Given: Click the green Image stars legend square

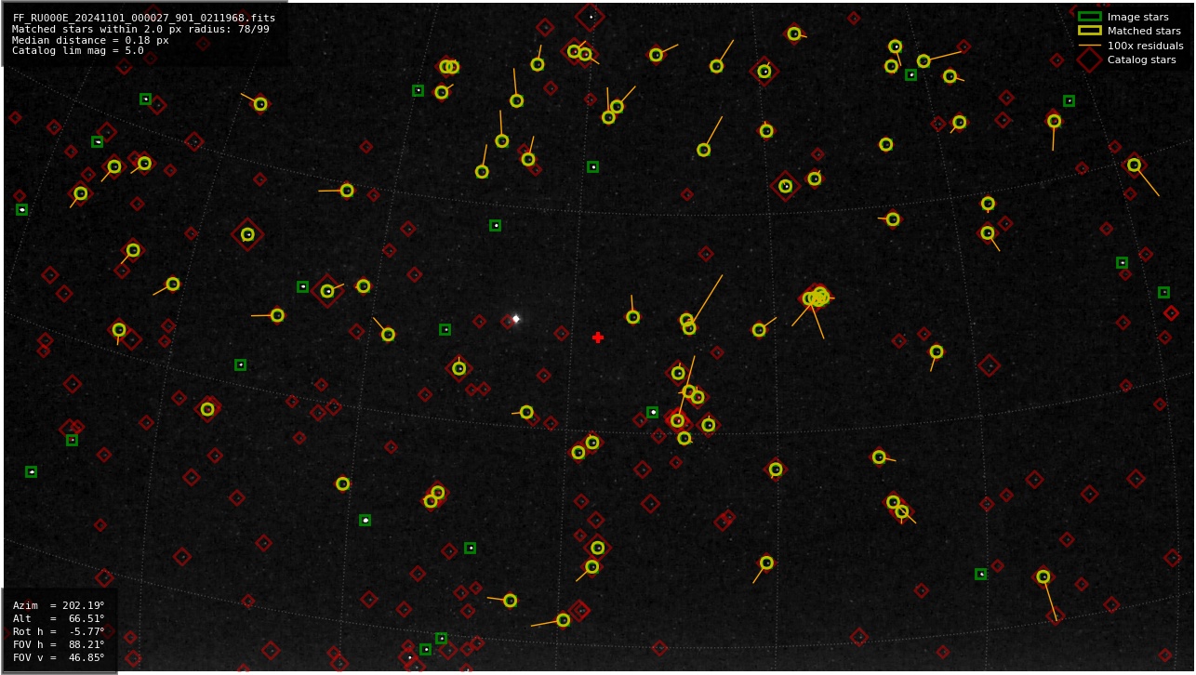Looking at the screenshot, I should (1089, 17).
